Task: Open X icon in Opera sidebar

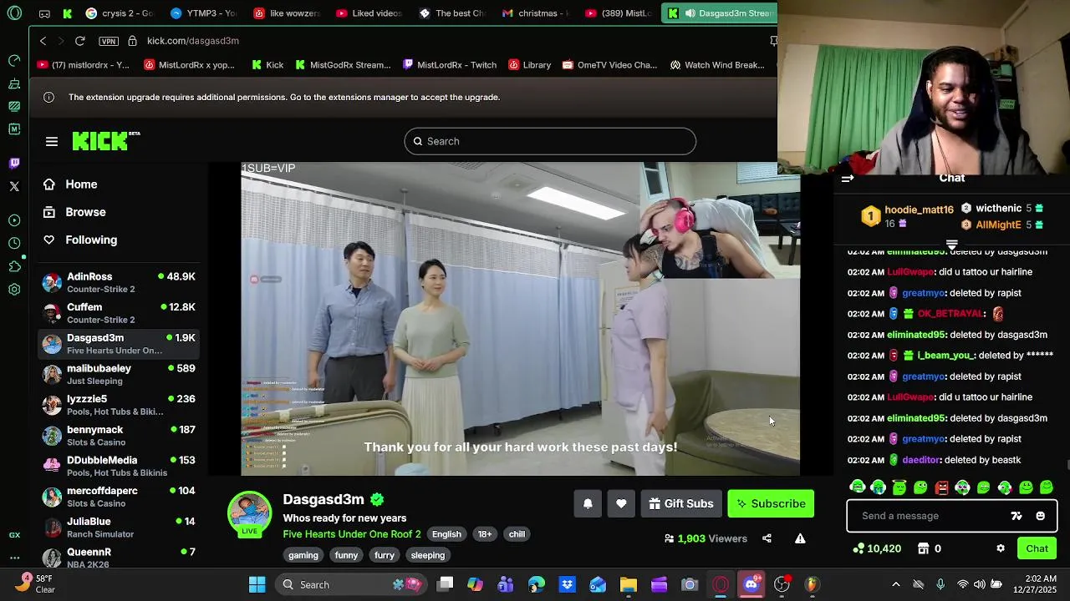Action: tap(14, 186)
